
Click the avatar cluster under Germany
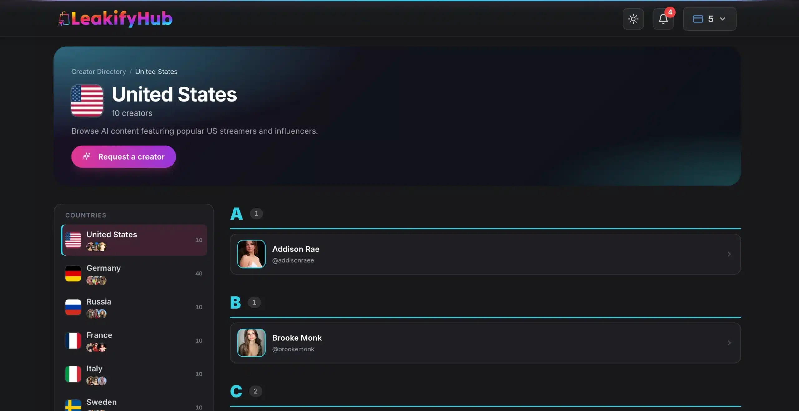click(96, 280)
